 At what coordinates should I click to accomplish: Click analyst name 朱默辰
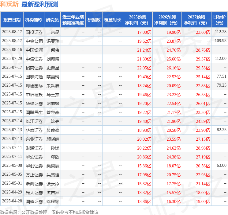click(x=53, y=85)
